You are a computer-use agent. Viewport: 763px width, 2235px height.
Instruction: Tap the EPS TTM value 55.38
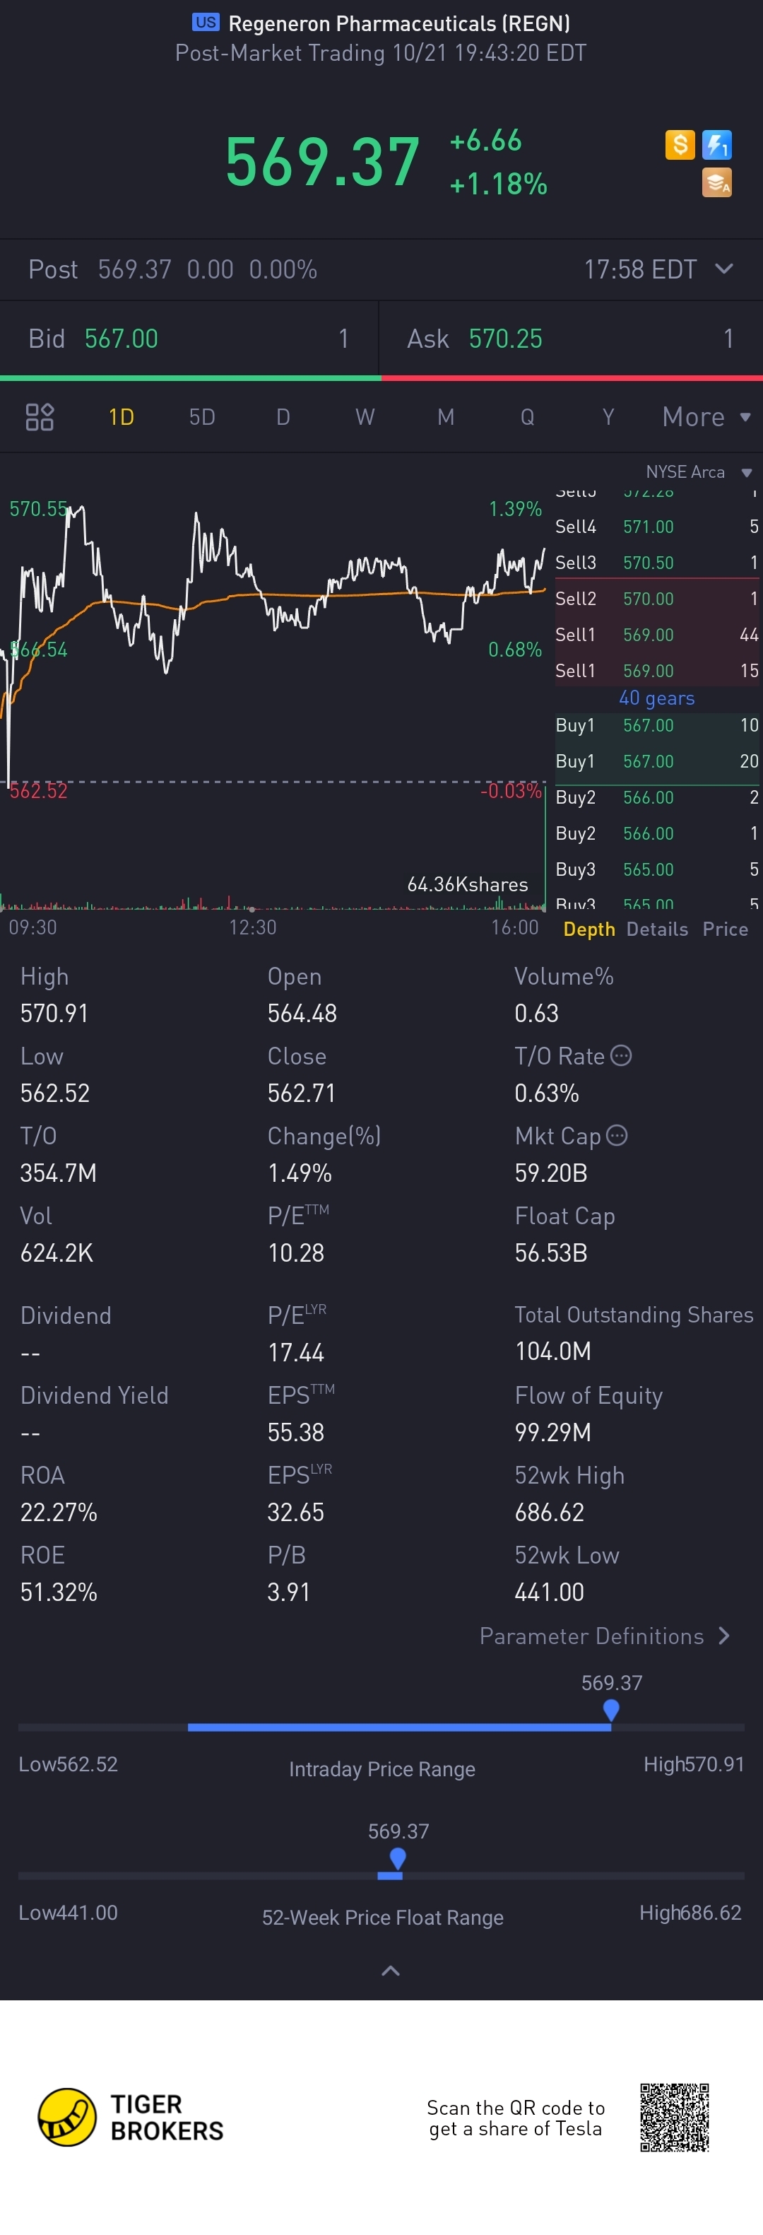point(295,1431)
